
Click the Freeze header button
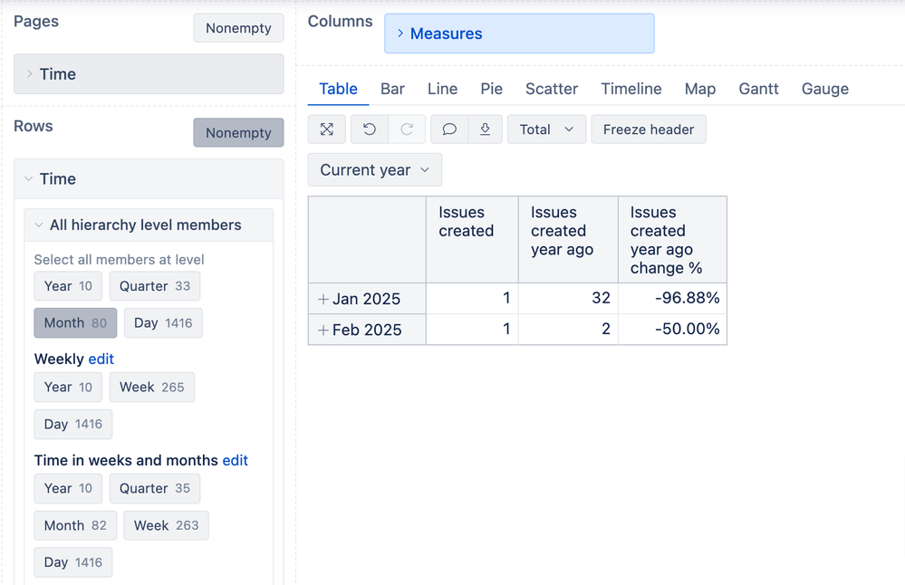coord(649,129)
